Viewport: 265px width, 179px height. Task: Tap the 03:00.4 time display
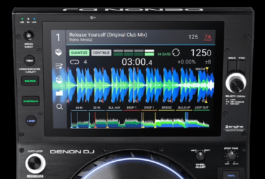[137, 62]
